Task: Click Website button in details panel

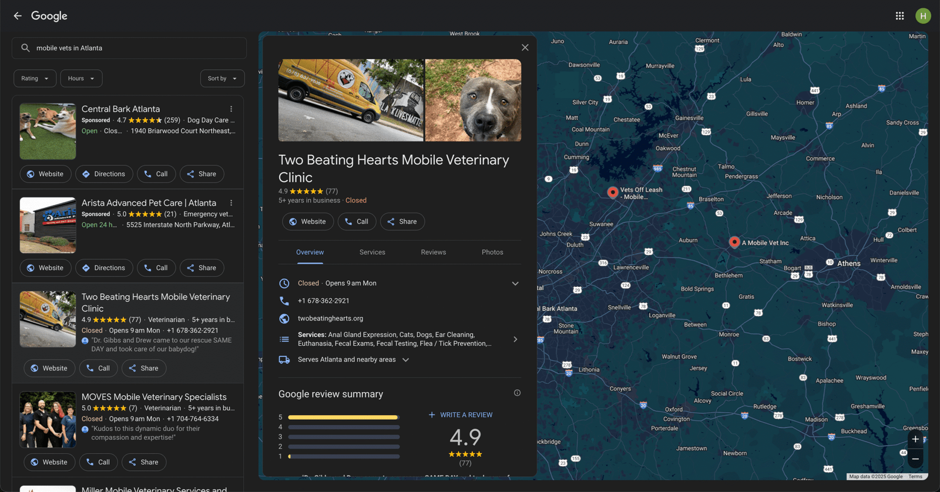Action: point(308,221)
